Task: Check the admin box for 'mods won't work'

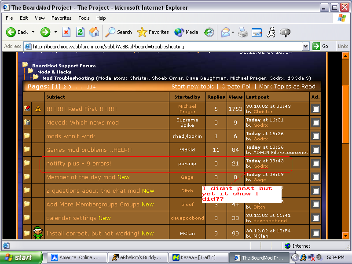Action: pos(315,136)
